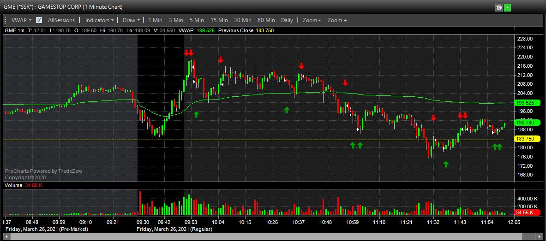The image size is (546, 241).
Task: Open the Indicators dropdown menu
Action: [x=100, y=20]
